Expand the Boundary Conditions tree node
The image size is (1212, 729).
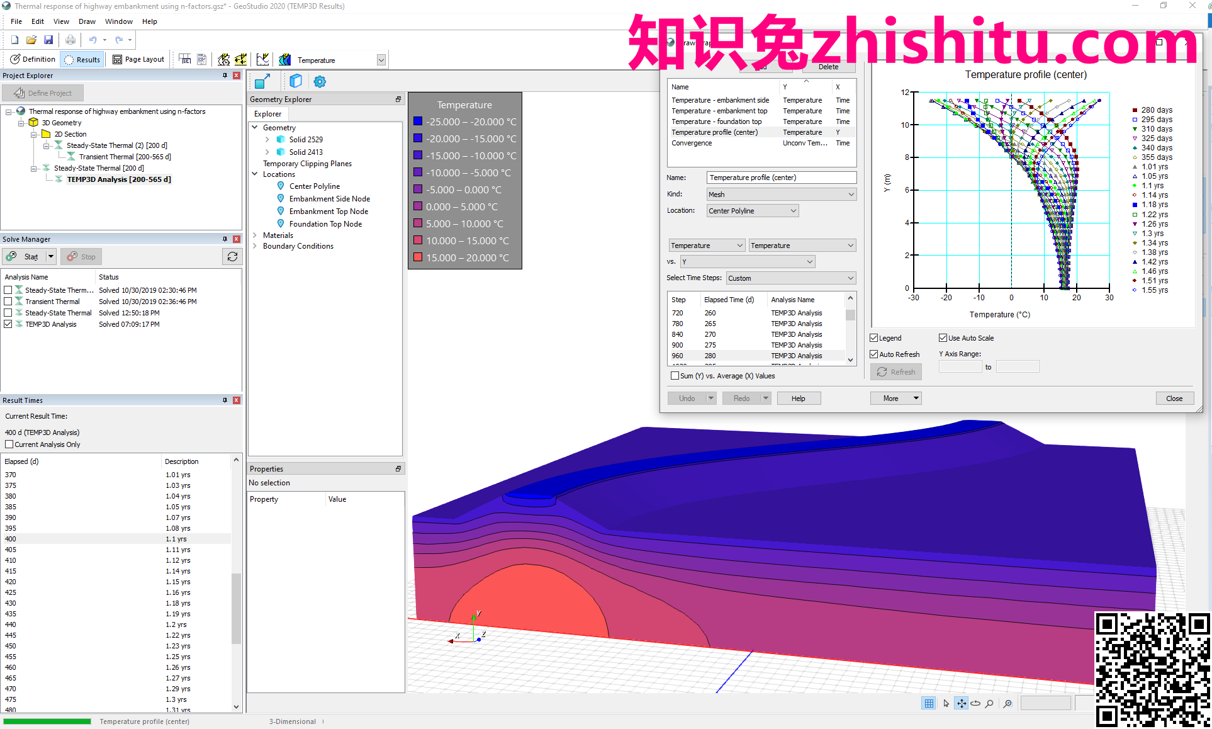(x=255, y=246)
